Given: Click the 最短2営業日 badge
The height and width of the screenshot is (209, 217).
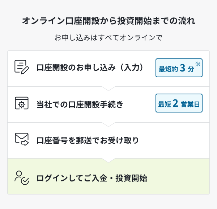Looking at the screenshot, I should pyautogui.click(x=179, y=103).
